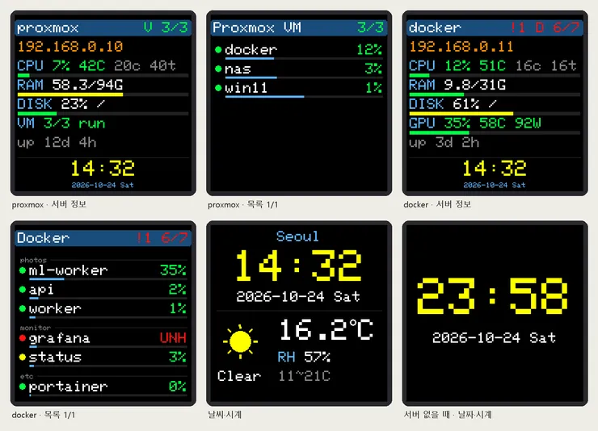The height and width of the screenshot is (431, 598).
Task: Click the 'RAM 9.8/31G' reading
Action: [457, 85]
